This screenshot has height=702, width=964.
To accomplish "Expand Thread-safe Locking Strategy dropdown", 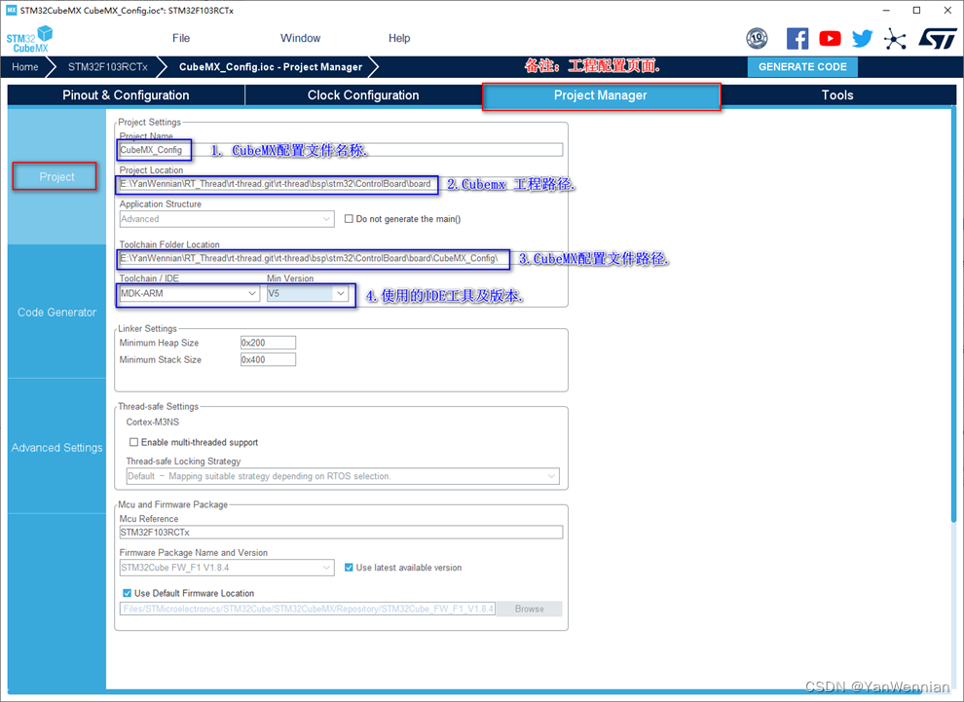I will point(343,476).
